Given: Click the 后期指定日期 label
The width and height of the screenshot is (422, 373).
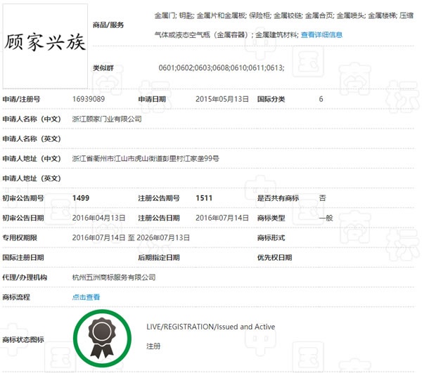Looking at the screenshot, I should (x=159, y=257).
